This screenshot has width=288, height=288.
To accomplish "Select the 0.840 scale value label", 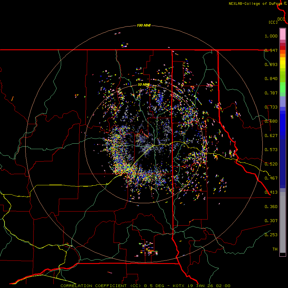I will 271,79.
